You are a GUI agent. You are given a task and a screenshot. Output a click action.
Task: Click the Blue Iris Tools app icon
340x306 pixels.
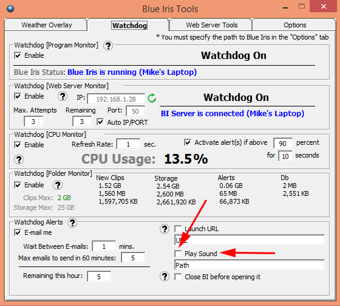10,9
